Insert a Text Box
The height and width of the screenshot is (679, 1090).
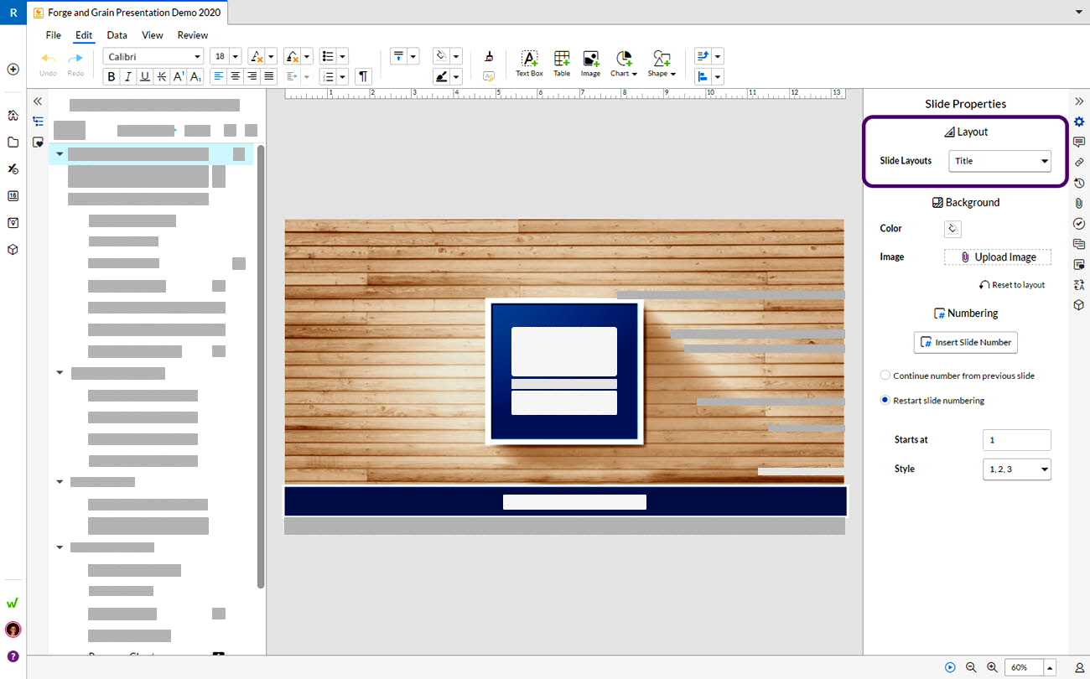pos(529,63)
